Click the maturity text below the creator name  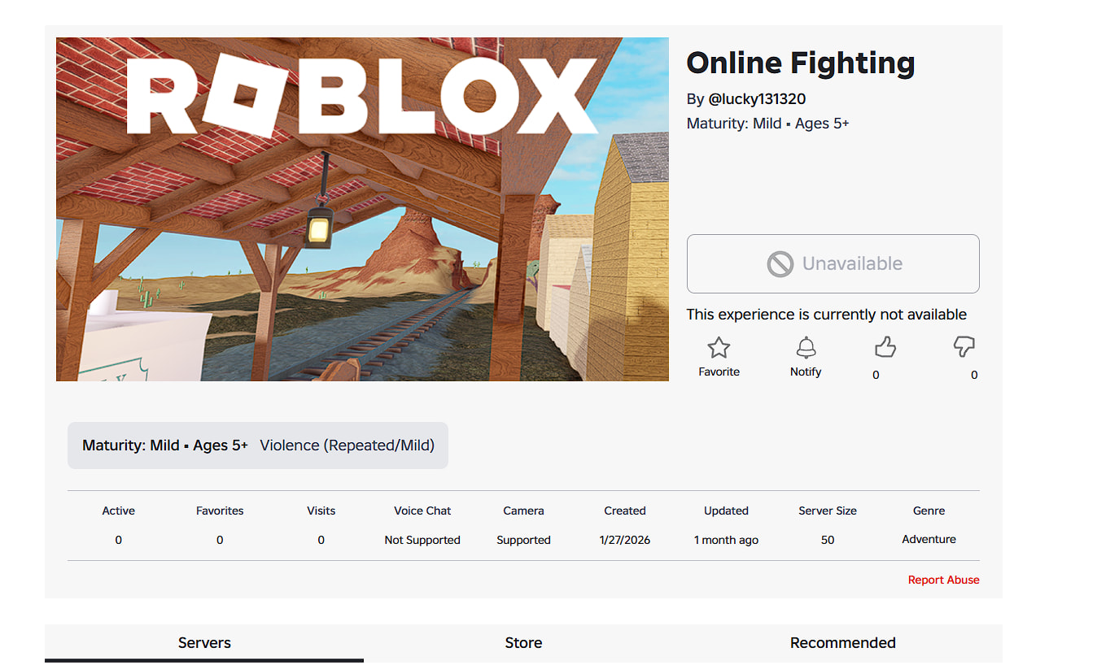click(767, 124)
